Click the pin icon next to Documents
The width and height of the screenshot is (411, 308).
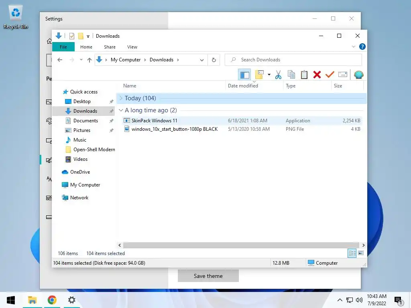tap(112, 121)
